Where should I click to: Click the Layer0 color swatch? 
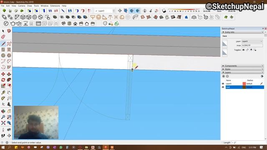pos(244,84)
